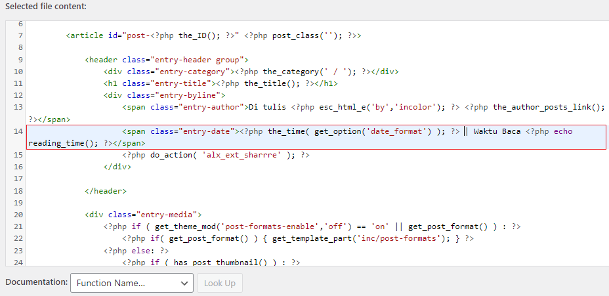Place cursor on the entry-category div line
Image resolution: width=609 pixels, height=296 pixels.
[251, 72]
